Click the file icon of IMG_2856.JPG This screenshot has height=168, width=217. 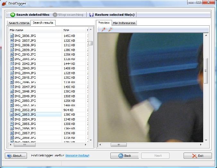tap(12, 128)
